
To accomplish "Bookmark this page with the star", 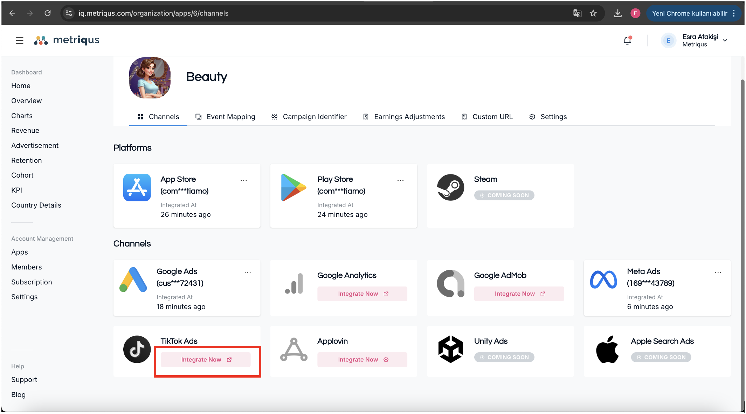I will tap(593, 13).
